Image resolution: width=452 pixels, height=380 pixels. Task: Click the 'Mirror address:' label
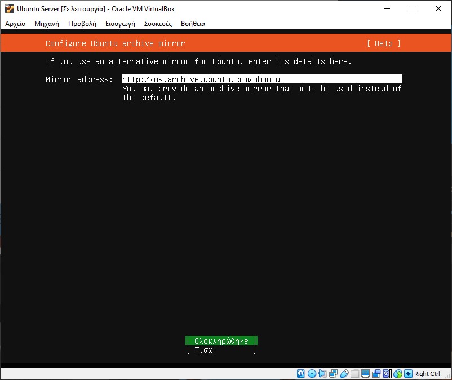[79, 79]
